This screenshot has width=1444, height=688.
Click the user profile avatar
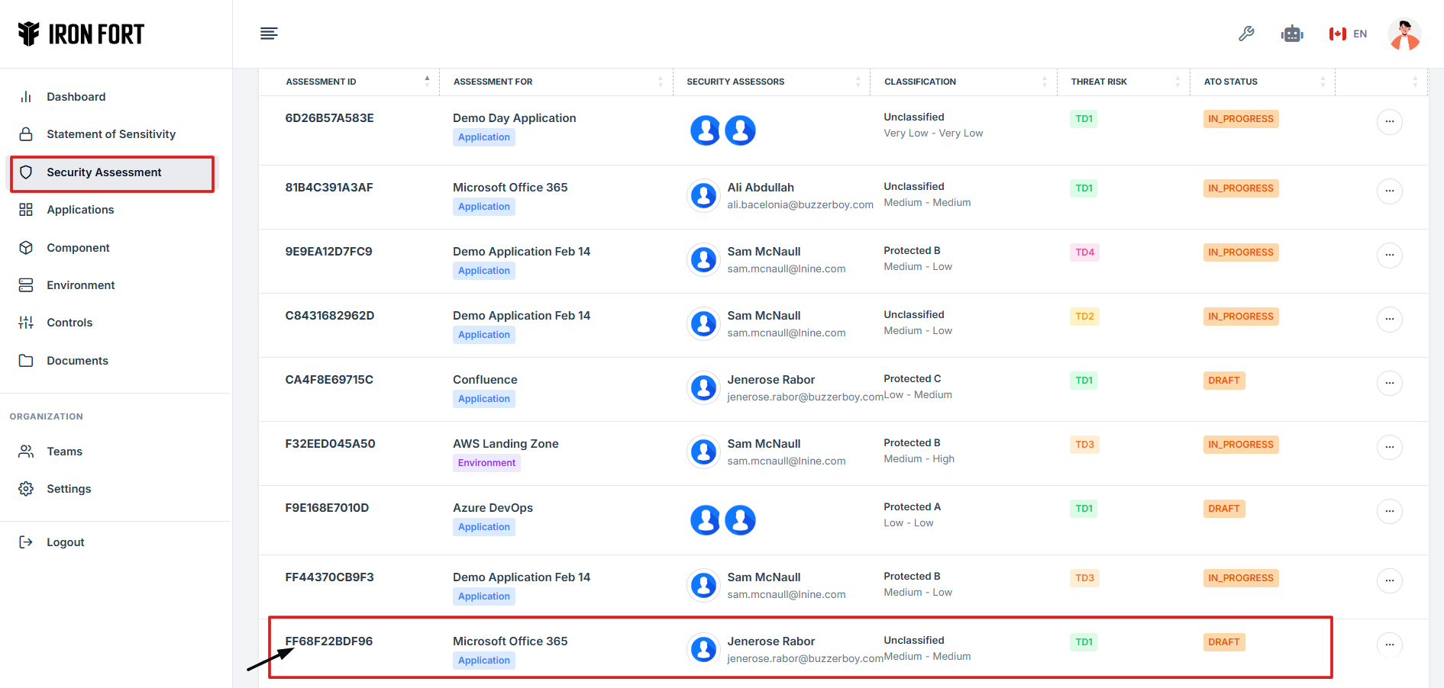pyautogui.click(x=1404, y=34)
